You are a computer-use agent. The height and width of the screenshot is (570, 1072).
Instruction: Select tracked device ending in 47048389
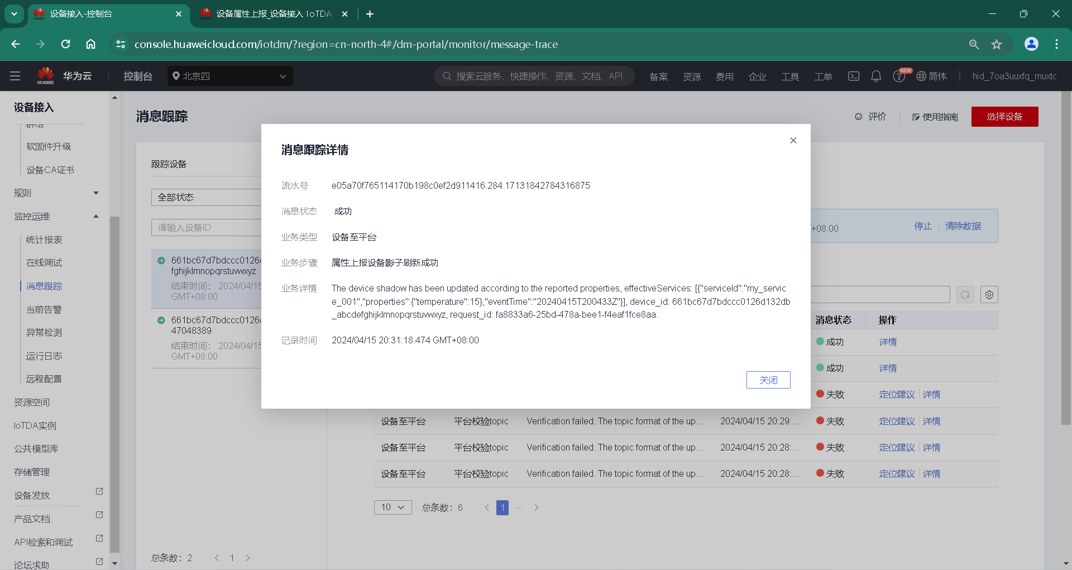[207, 338]
